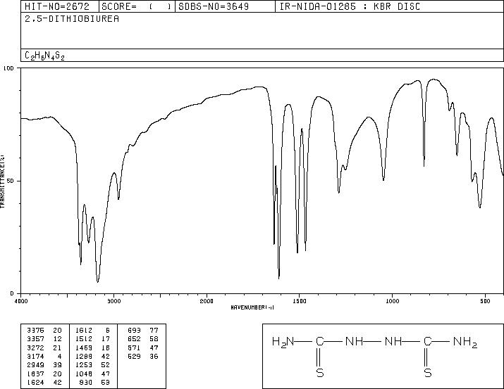
Task: Click the compound name 2,5-DITHIOBIUREA
Action: click(x=72, y=19)
